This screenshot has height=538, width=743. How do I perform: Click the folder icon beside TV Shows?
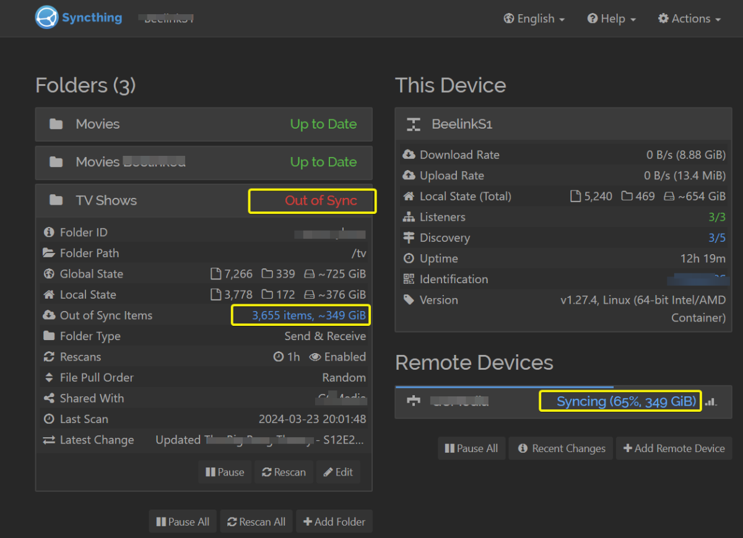tap(56, 200)
